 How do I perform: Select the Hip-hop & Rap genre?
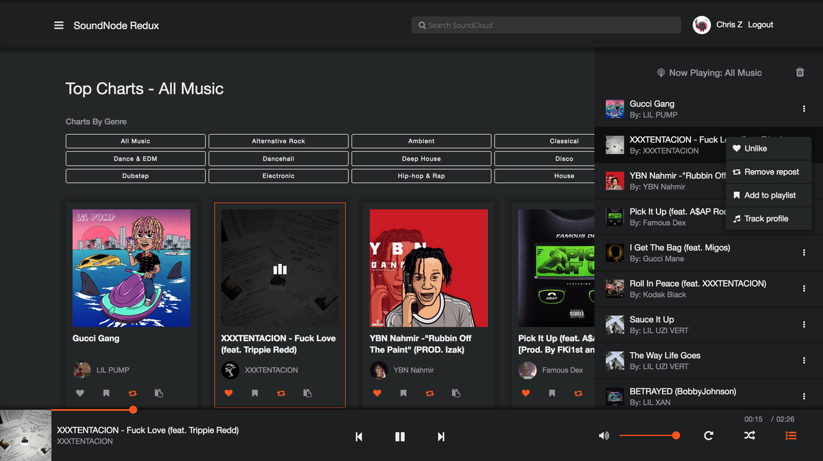(x=421, y=176)
